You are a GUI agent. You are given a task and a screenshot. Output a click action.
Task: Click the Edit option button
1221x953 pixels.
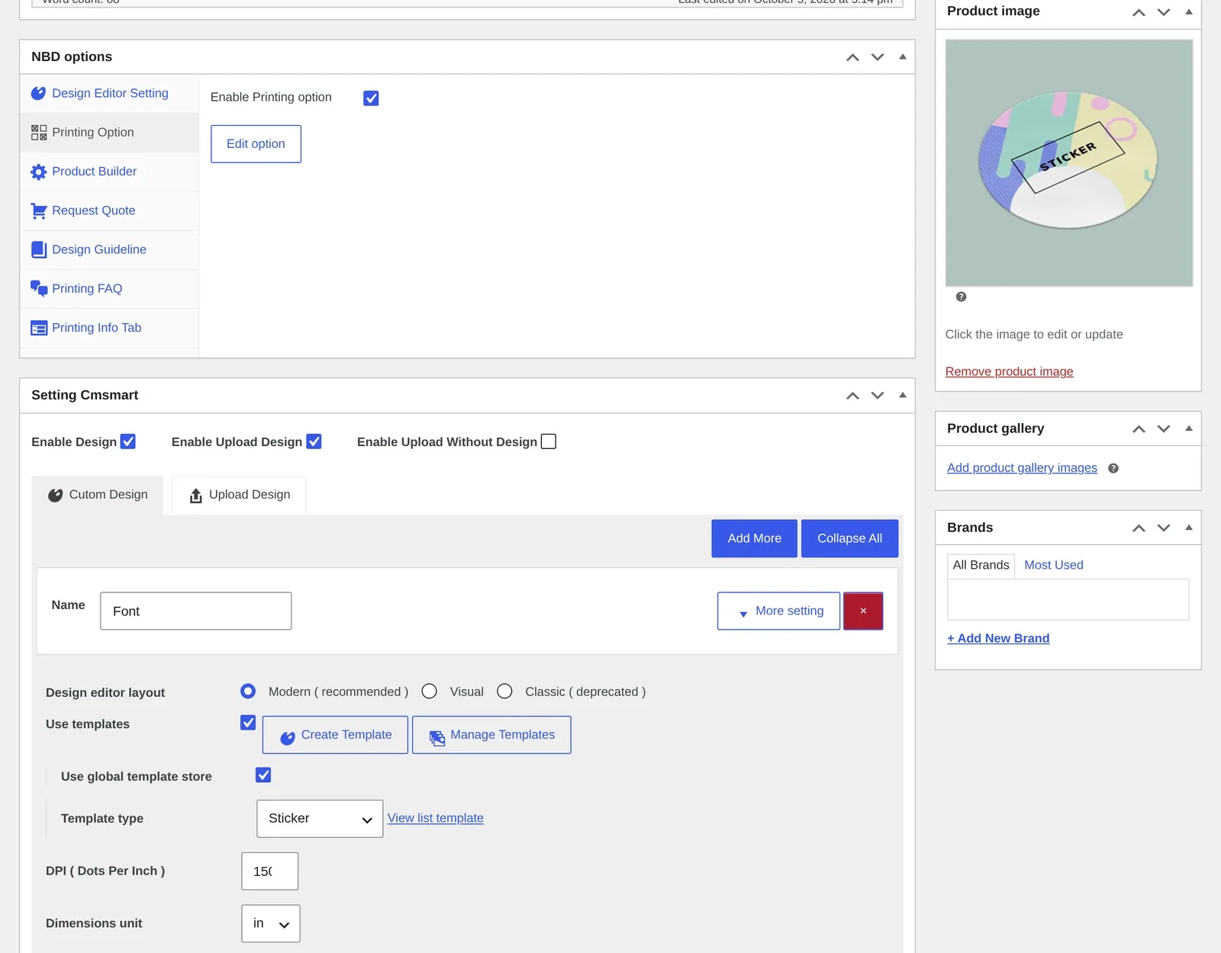pos(256,143)
